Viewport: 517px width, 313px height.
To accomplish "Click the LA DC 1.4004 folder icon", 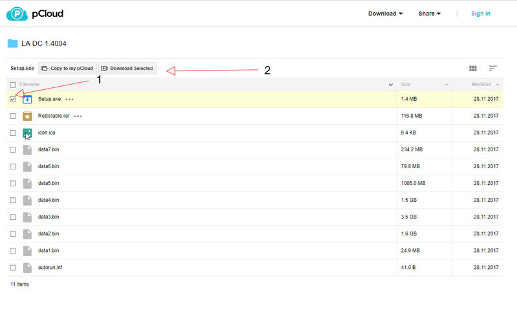I will click(x=13, y=44).
